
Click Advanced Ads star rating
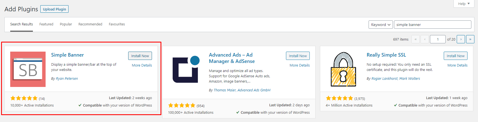pyautogui.click(x=182, y=105)
